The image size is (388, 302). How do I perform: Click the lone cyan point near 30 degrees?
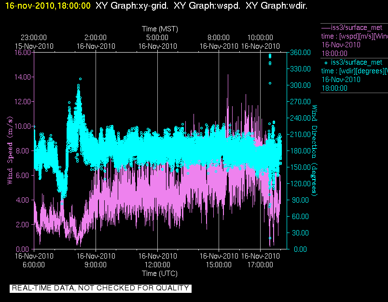[270, 238]
